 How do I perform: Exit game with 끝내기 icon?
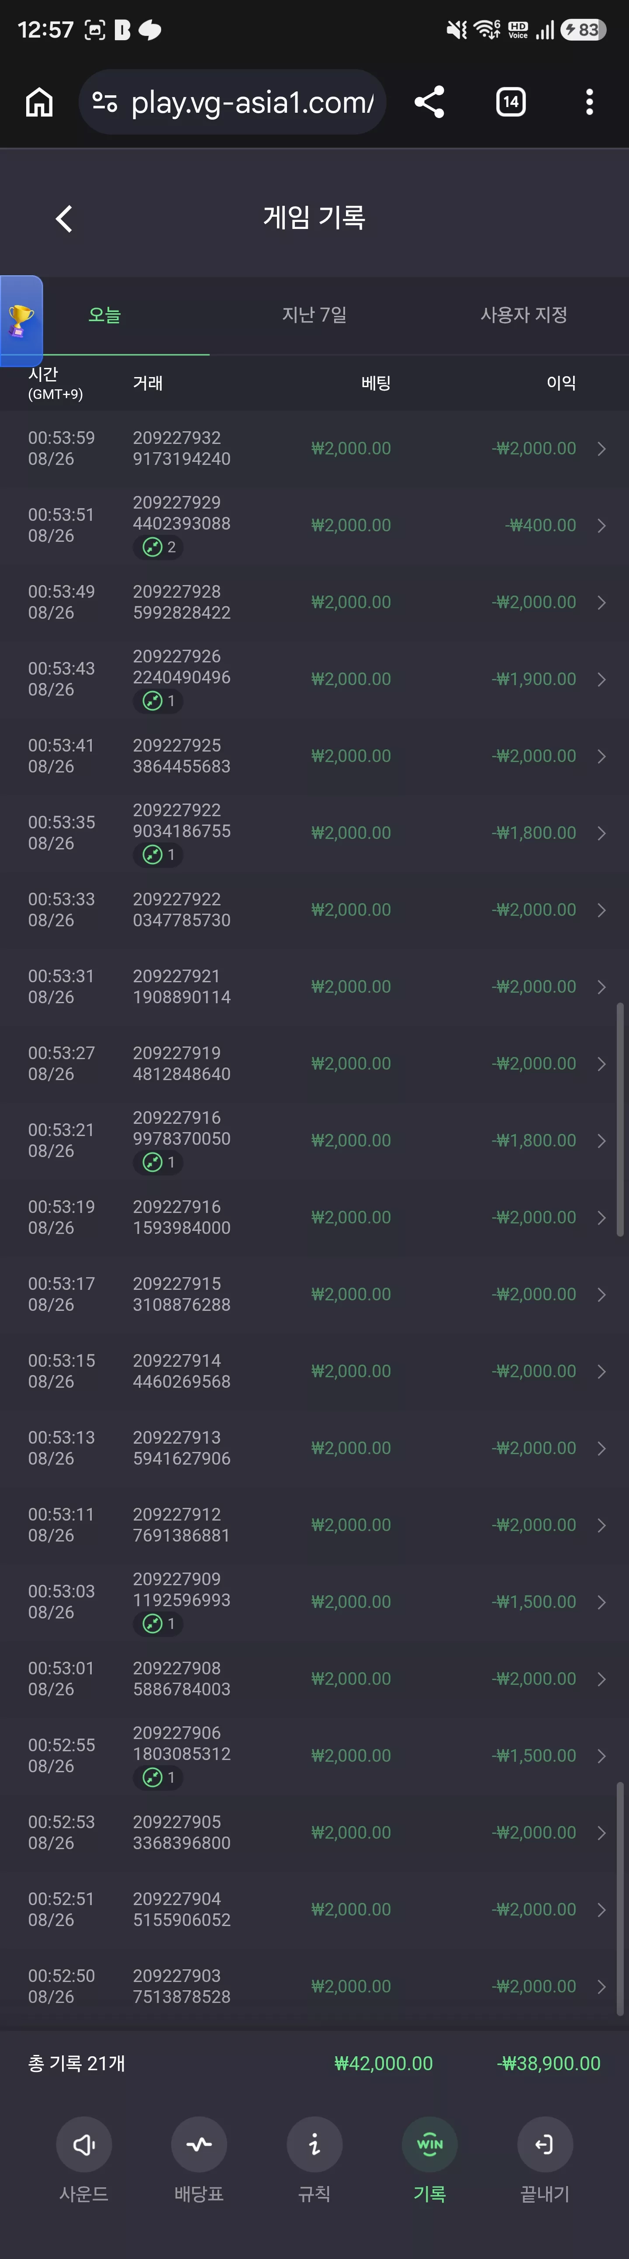click(545, 2144)
